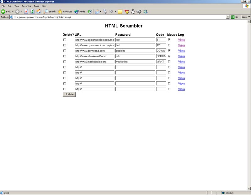
Task: Click the Forward arrow button
Action: pos(17,12)
